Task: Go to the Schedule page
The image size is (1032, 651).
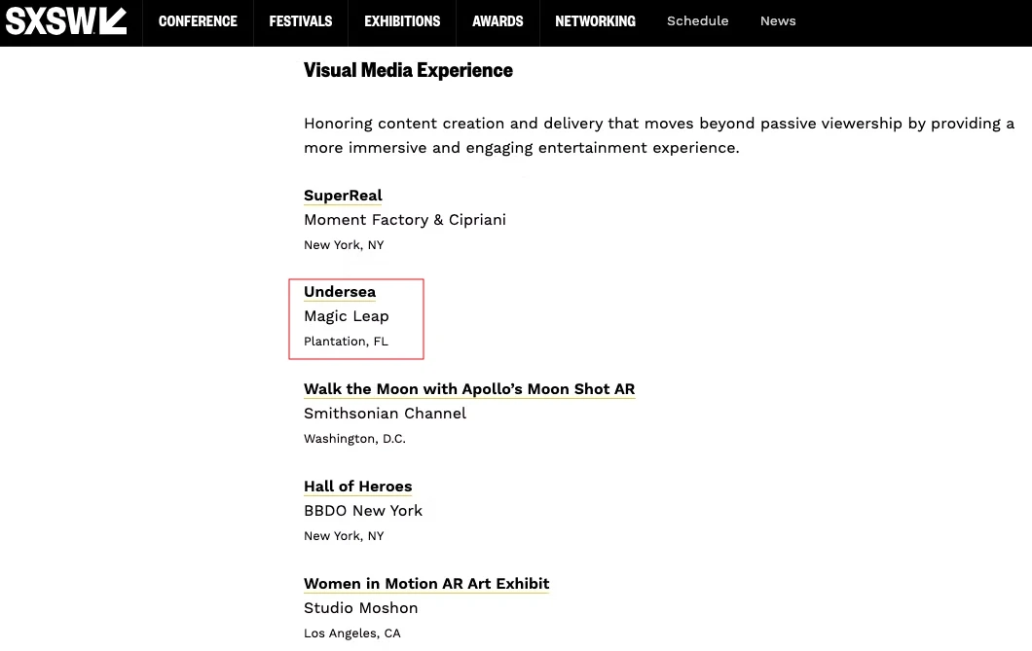Action: pyautogui.click(x=698, y=21)
